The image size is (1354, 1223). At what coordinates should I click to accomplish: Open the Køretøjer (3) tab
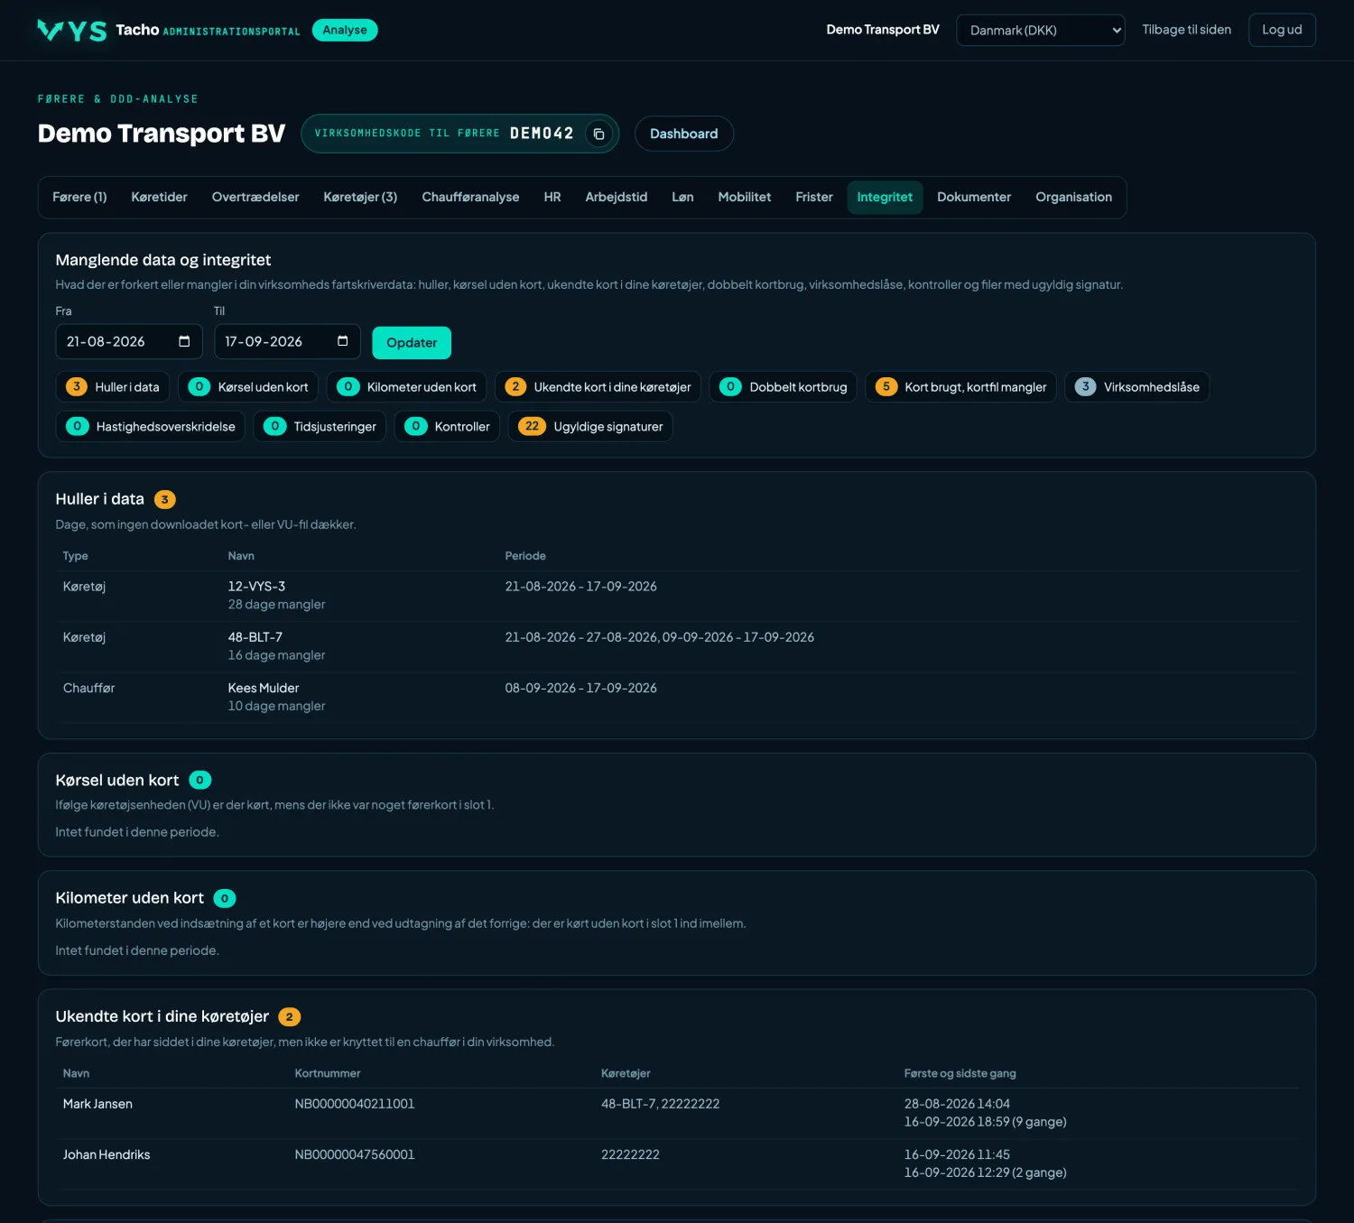(360, 197)
